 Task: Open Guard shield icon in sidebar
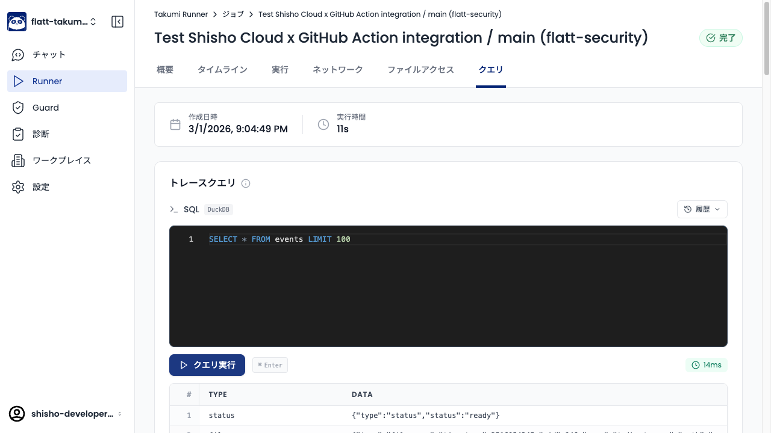(x=18, y=108)
